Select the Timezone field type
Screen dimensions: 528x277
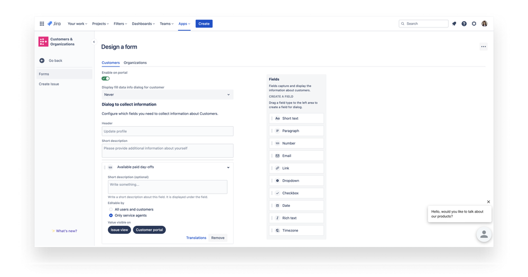pos(297,230)
